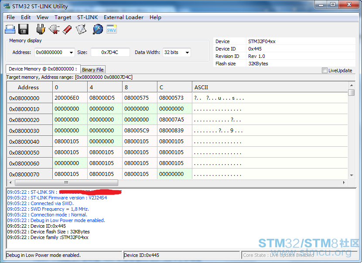Click the Size field showing 0x7D4C
The width and height of the screenshot is (362, 263).
coord(110,53)
